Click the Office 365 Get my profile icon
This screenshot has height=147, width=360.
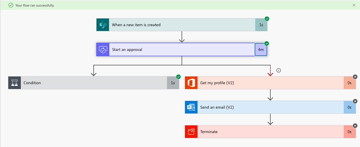(191, 83)
